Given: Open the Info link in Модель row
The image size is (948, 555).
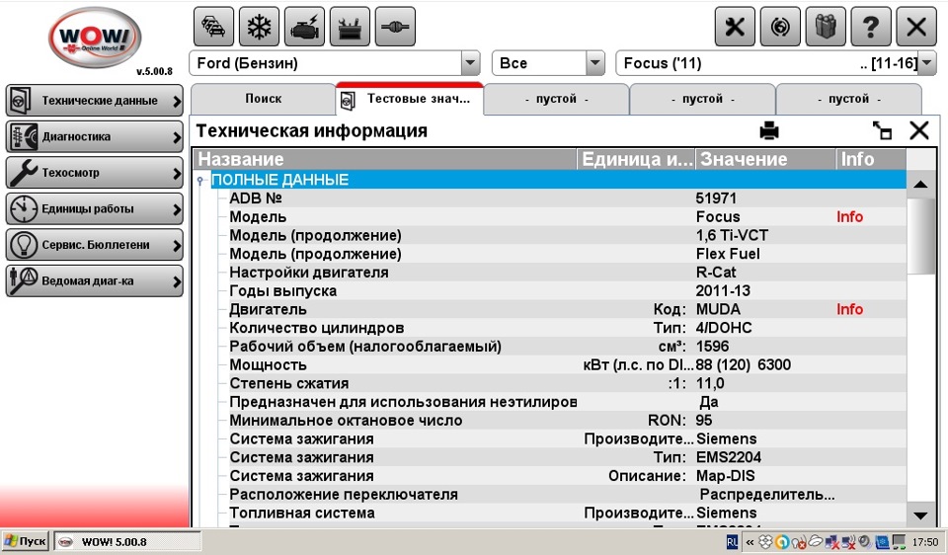Looking at the screenshot, I should (x=849, y=216).
